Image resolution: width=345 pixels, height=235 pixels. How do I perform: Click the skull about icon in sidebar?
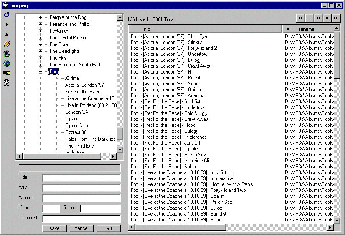tap(7, 83)
